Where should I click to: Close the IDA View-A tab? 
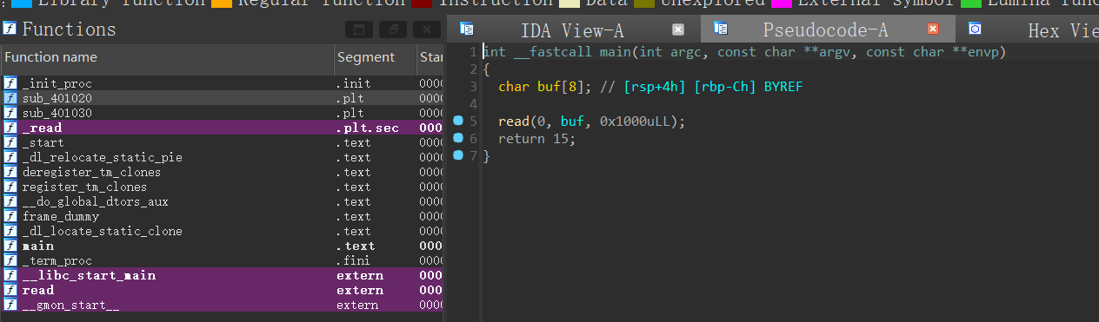tap(678, 30)
